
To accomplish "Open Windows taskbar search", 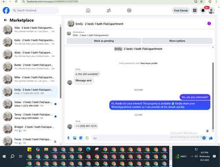I will point(12,156).
